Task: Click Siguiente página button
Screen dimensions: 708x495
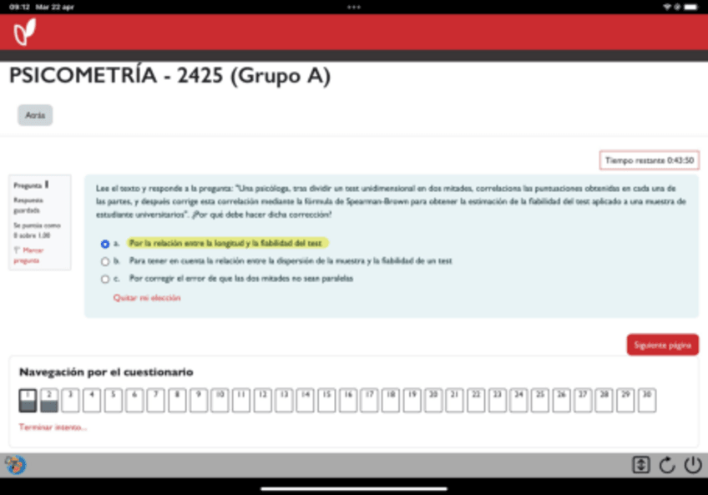Action: click(662, 345)
